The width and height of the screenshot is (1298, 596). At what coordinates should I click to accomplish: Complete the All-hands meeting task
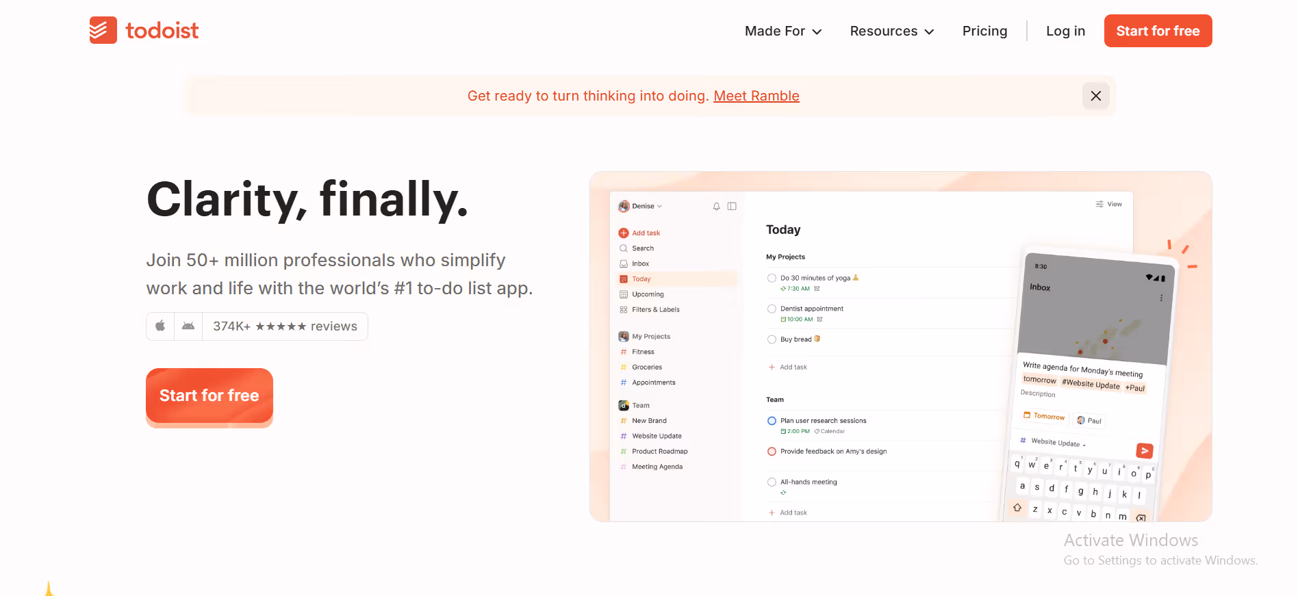point(772,482)
